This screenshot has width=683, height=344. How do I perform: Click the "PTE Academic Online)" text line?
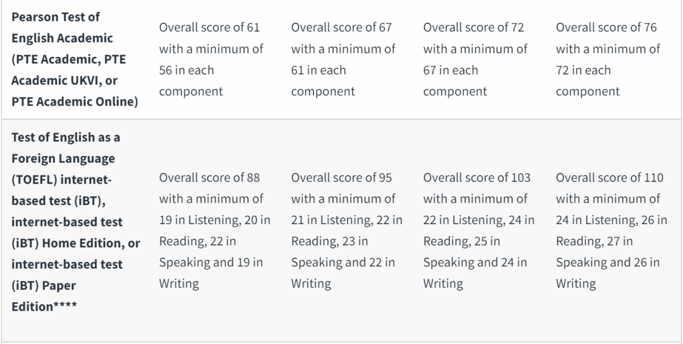click(x=75, y=102)
